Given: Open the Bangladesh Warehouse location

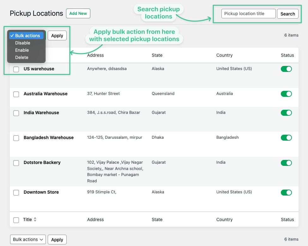Looking at the screenshot, I should (49, 138).
